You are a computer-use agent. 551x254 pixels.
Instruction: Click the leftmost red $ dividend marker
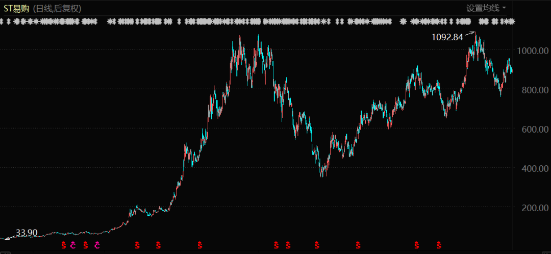[x=64, y=245]
